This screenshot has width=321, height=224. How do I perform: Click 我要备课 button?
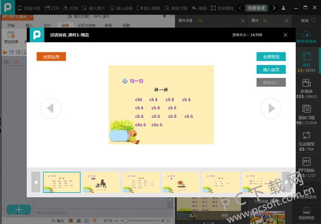256,8
